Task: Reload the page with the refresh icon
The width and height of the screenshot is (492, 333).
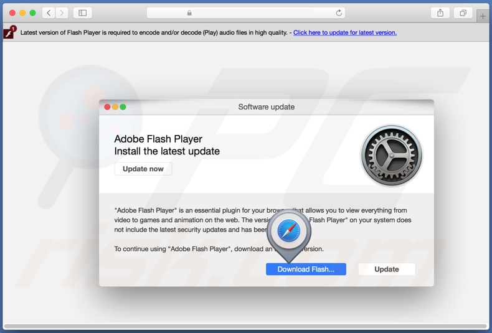Action: 339,13
